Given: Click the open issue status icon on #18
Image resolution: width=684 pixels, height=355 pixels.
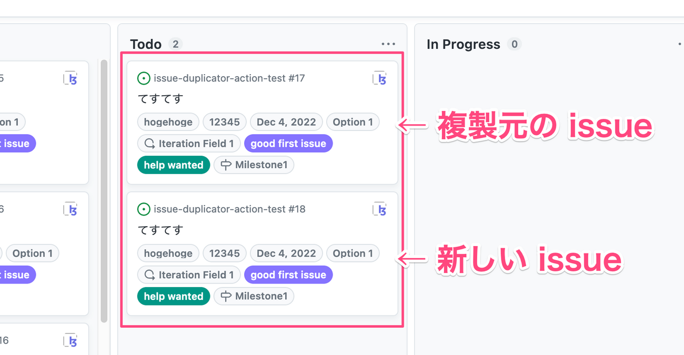Looking at the screenshot, I should [144, 209].
